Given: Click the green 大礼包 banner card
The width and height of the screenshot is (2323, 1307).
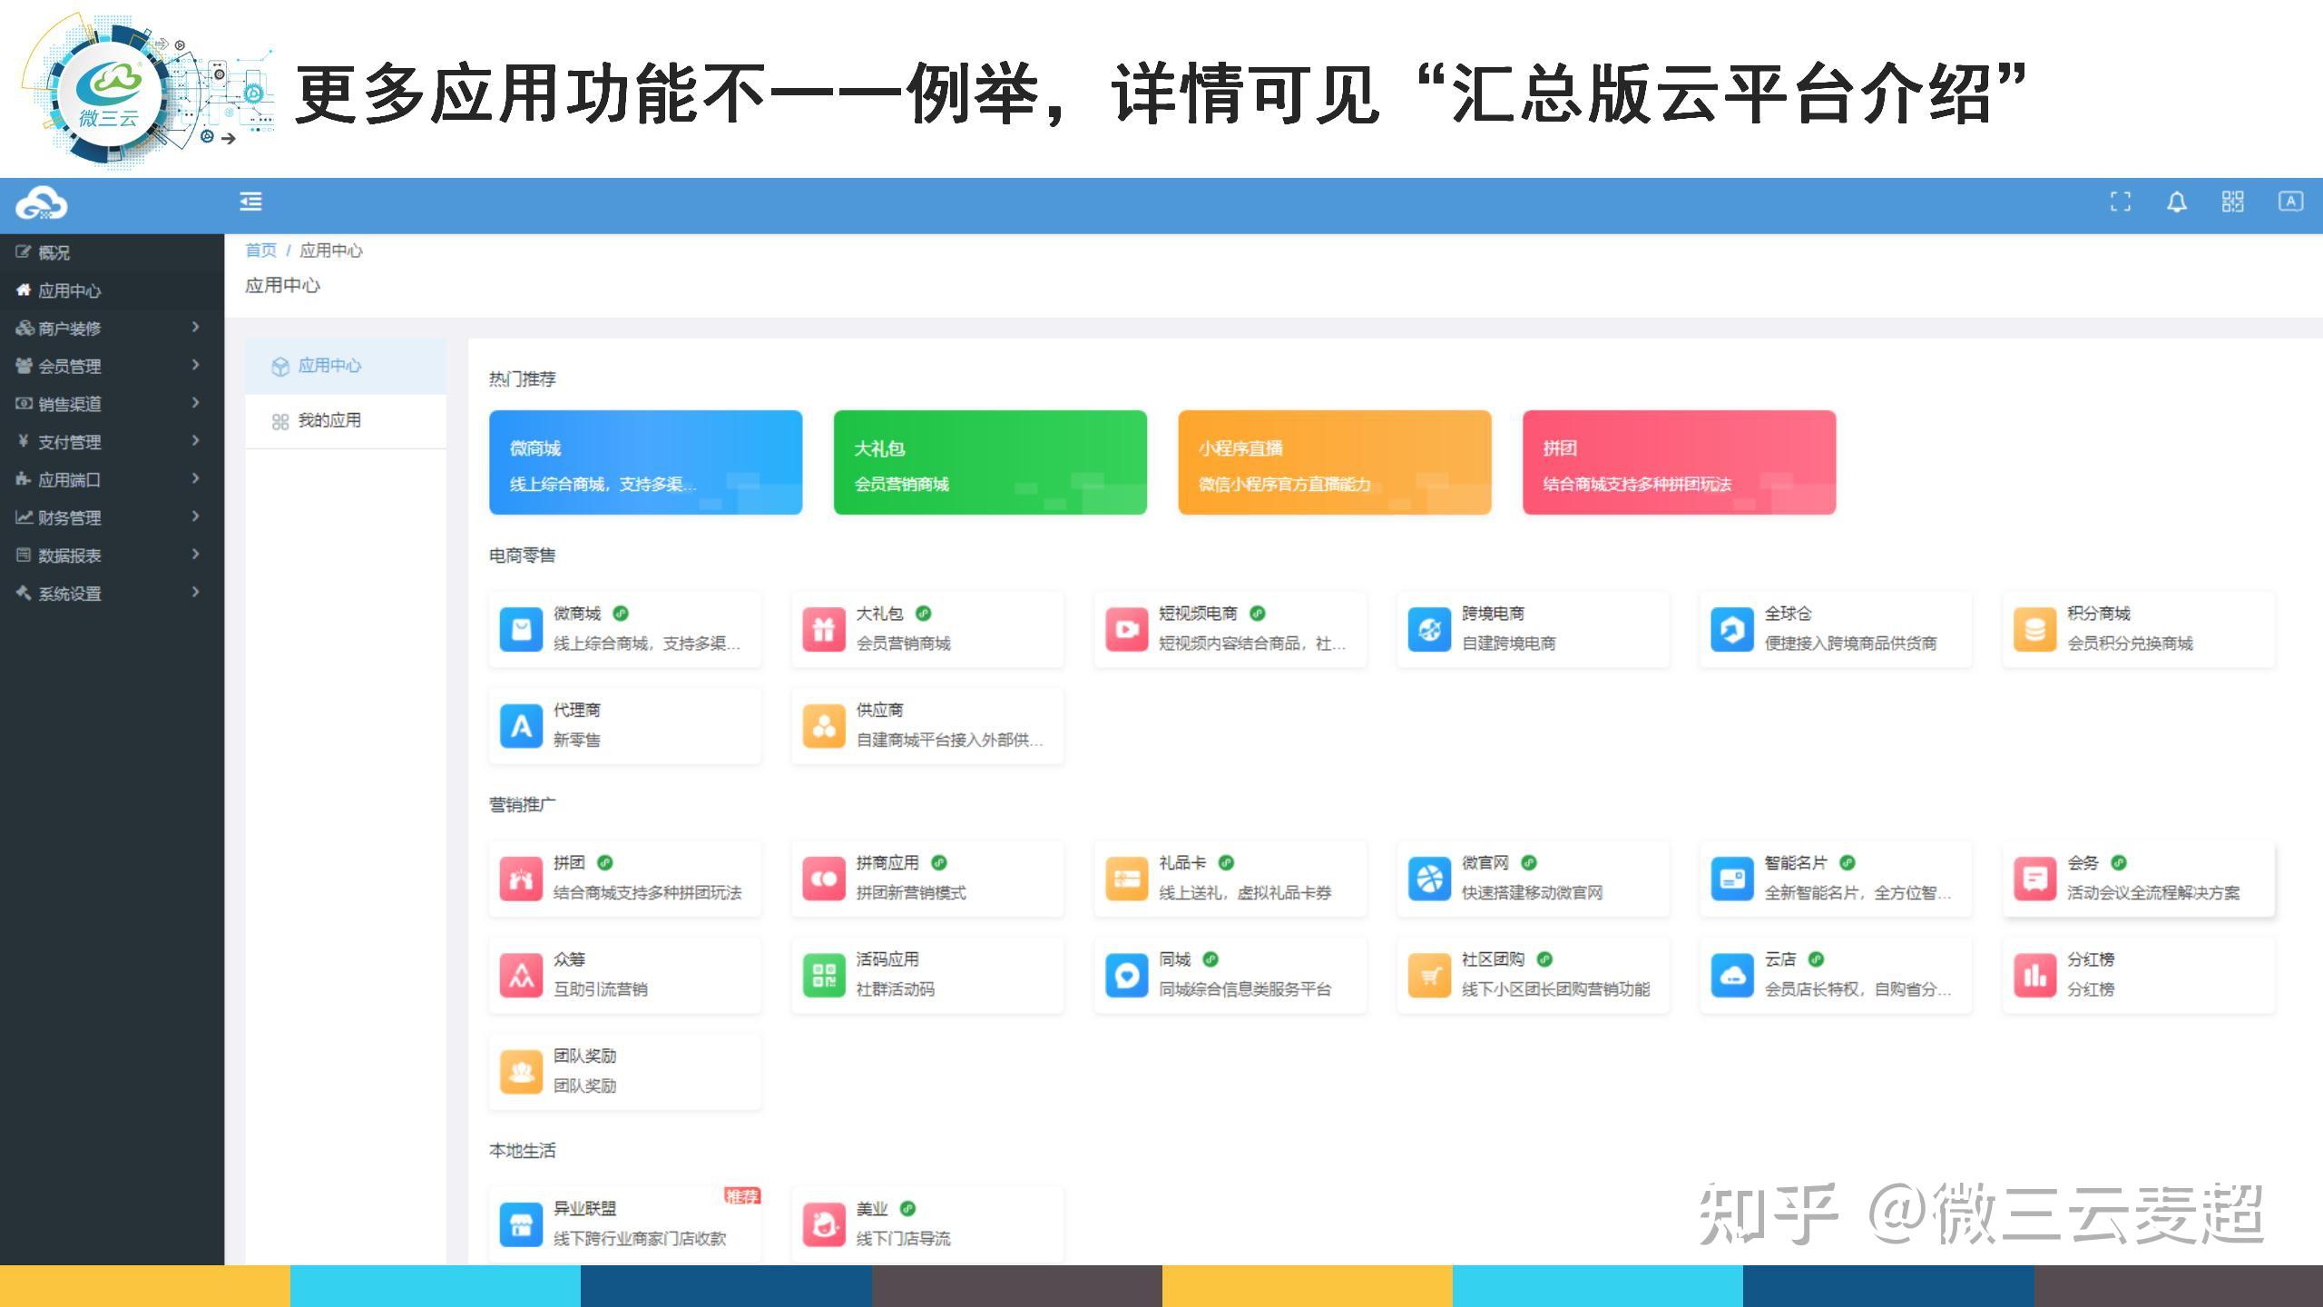Looking at the screenshot, I should point(989,463).
